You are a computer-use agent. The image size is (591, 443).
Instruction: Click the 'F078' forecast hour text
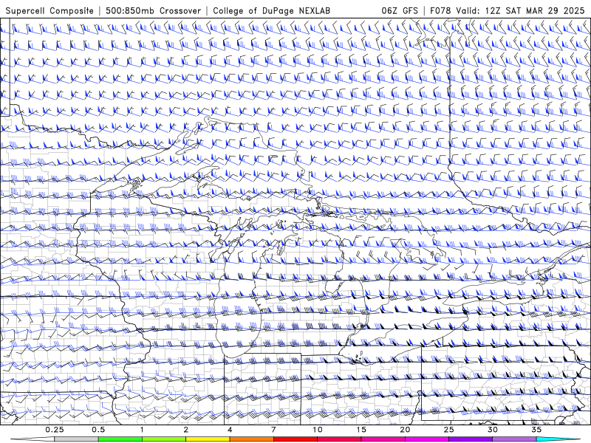pyautogui.click(x=440, y=10)
